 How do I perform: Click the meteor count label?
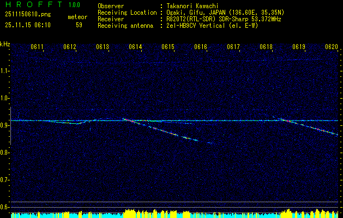[77, 17]
